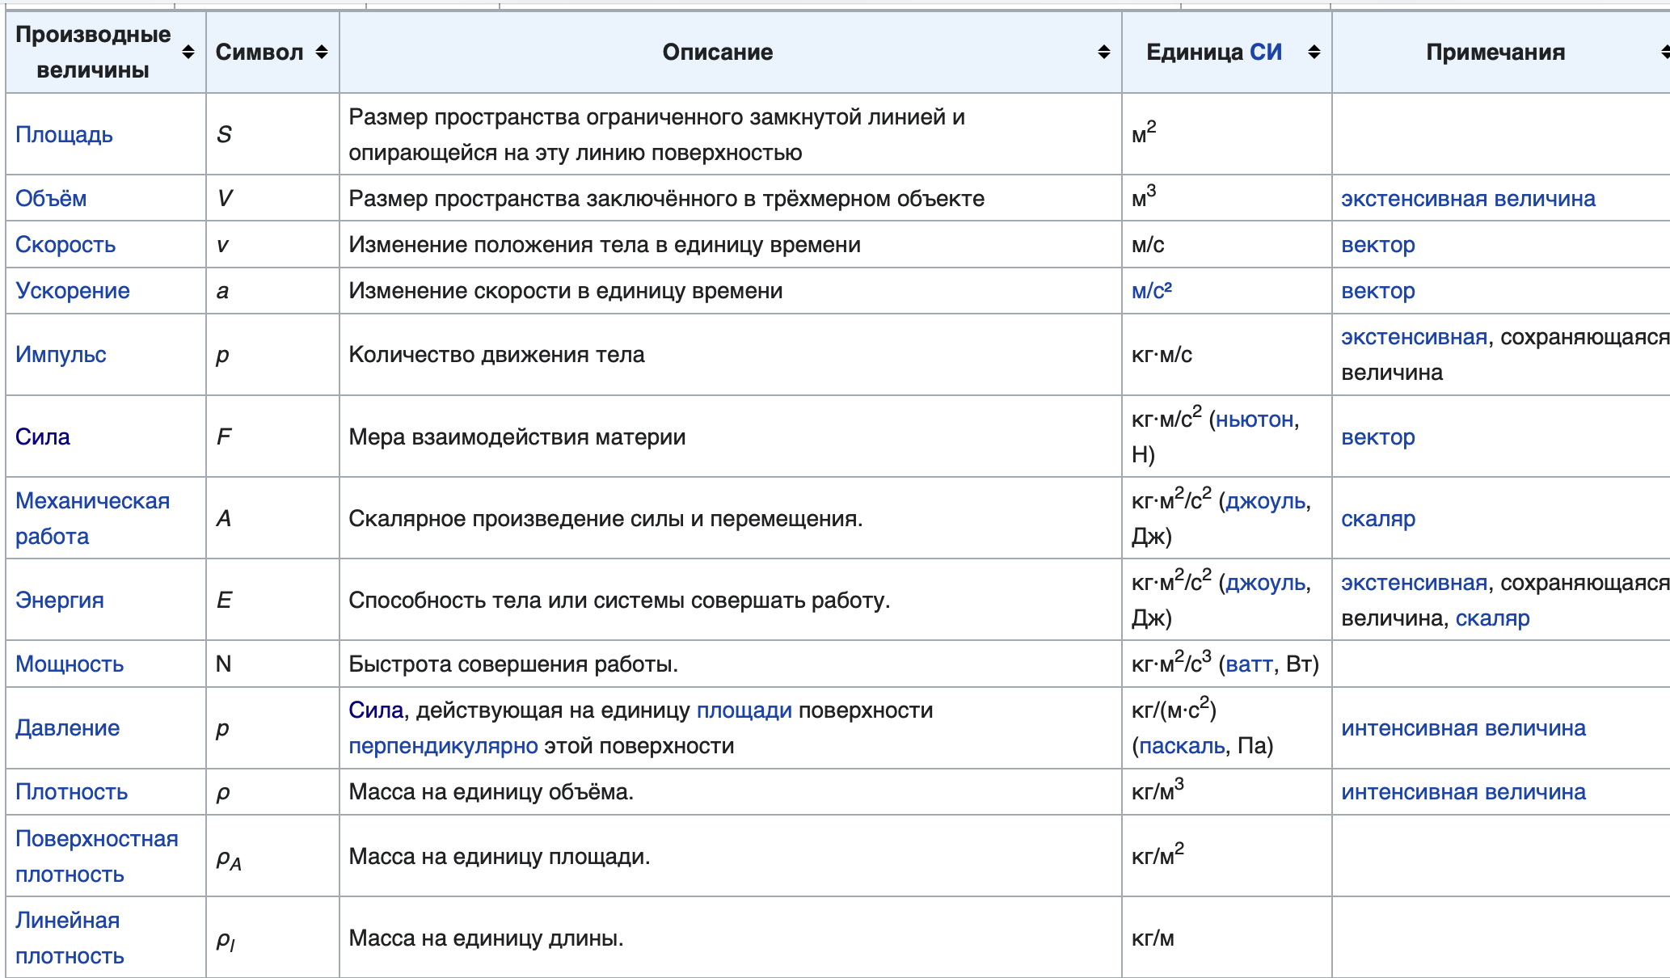The height and width of the screenshot is (978, 1670).
Task: Follow the Механическая работа link
Action: pos(92,518)
